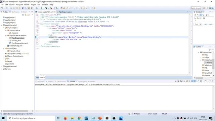Open Windows Task View icon

58,118
